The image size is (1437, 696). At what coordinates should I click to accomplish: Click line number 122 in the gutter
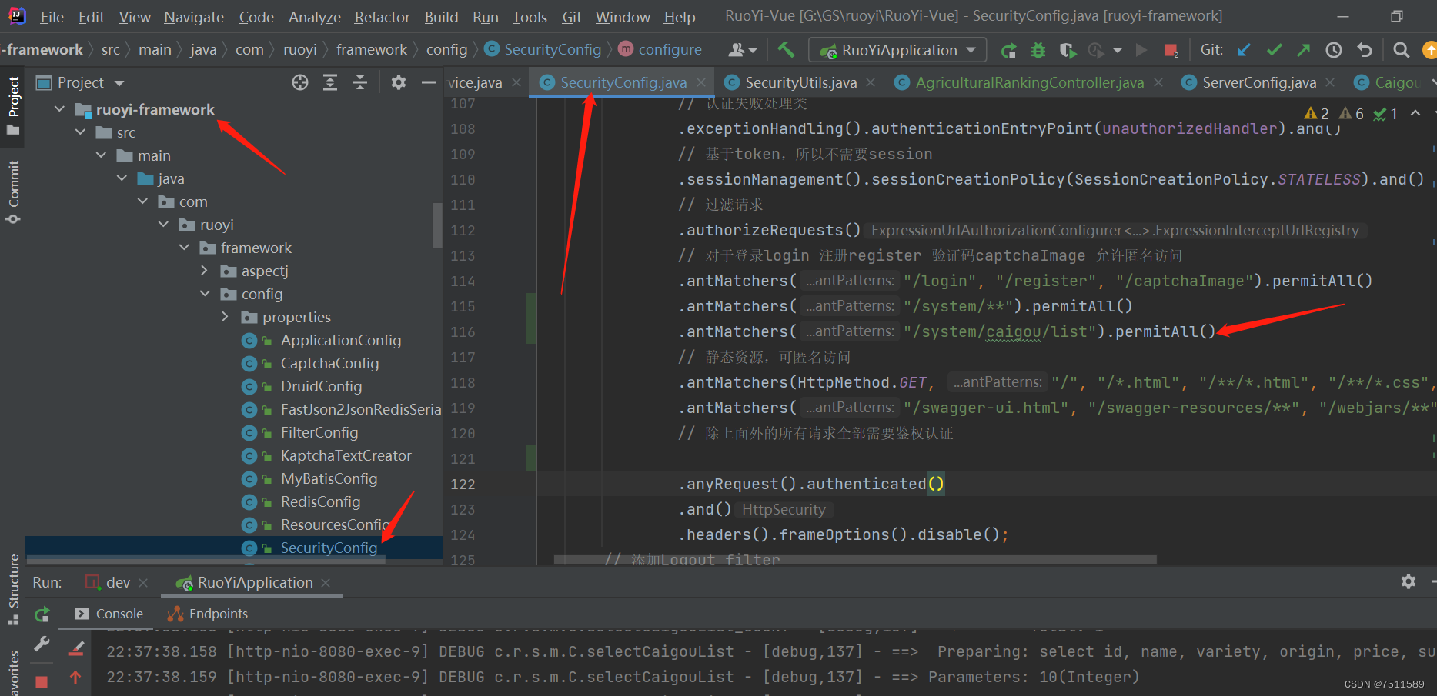463,484
